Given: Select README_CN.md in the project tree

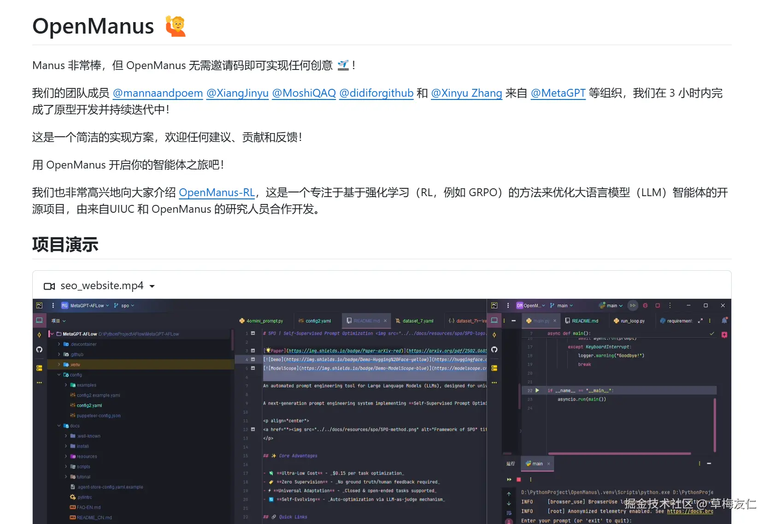Looking at the screenshot, I should tap(91, 518).
